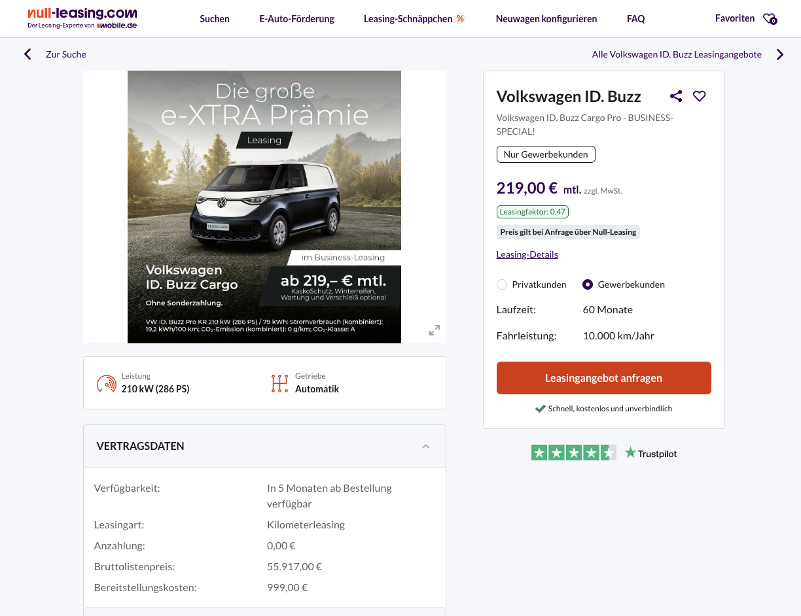This screenshot has height=616, width=801.
Task: Click the null-leasing.com logo
Action: (x=82, y=18)
